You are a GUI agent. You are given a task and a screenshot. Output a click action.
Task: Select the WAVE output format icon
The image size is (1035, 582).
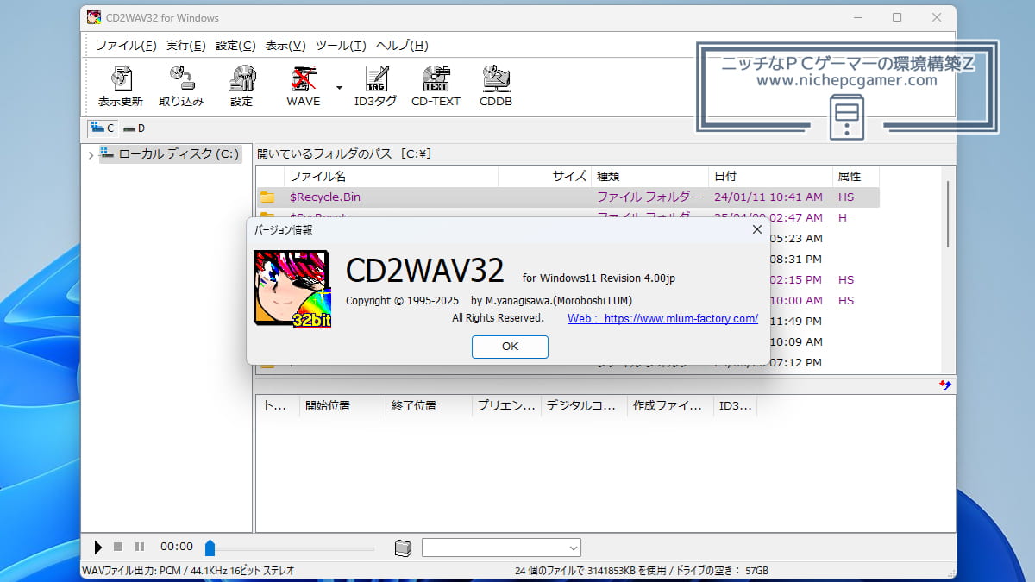coord(303,85)
